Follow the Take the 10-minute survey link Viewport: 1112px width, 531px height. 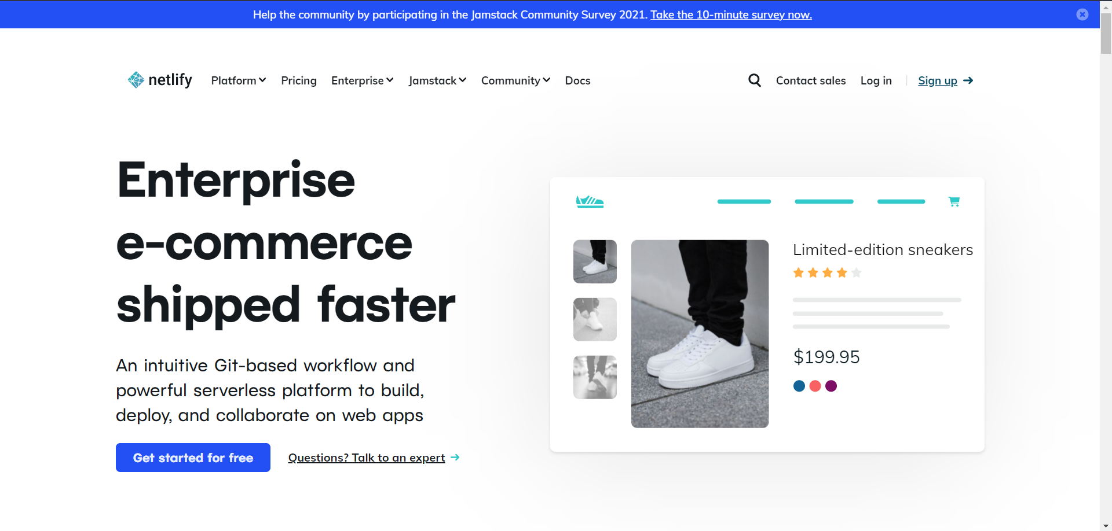click(731, 14)
